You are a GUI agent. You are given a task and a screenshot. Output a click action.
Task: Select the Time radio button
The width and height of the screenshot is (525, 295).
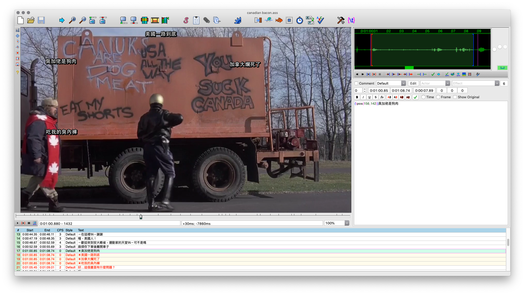click(423, 97)
